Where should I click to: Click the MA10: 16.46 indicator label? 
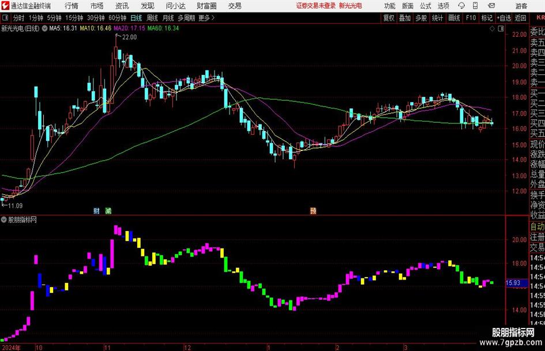pyautogui.click(x=96, y=28)
